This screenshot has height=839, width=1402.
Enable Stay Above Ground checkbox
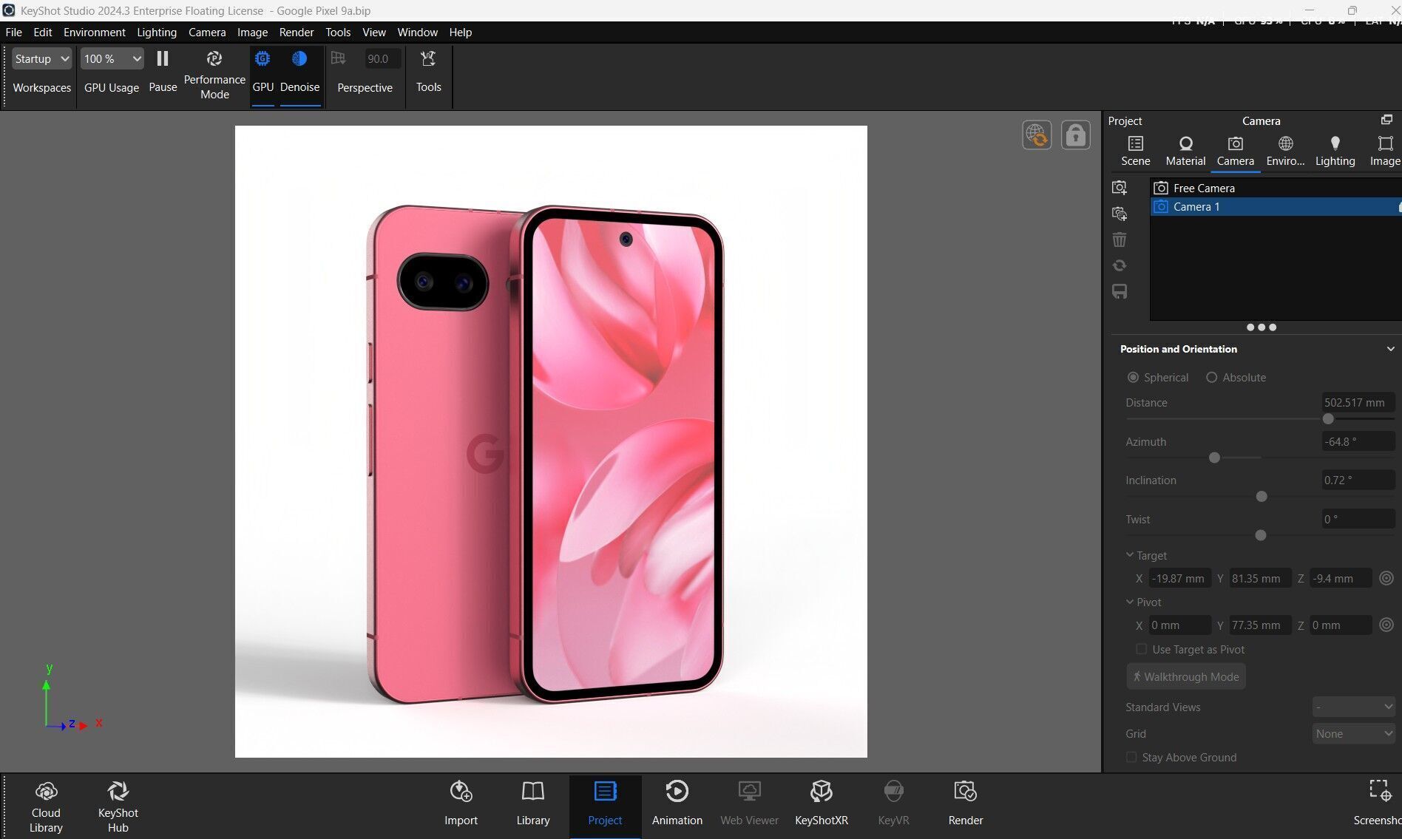(x=1131, y=757)
